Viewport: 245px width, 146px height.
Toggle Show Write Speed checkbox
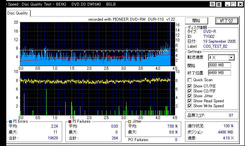click(190, 106)
